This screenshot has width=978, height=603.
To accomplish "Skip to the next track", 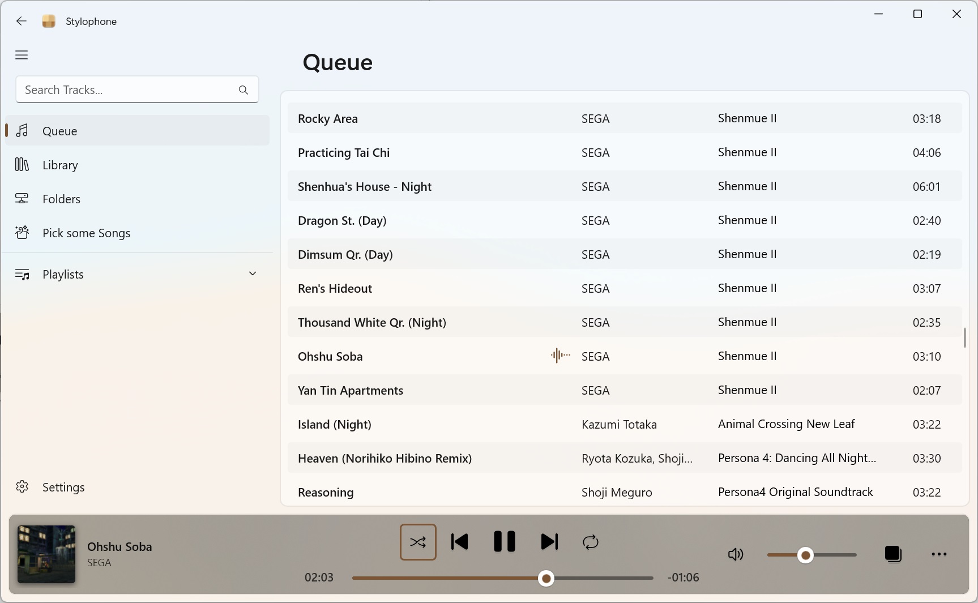I will [x=549, y=542].
